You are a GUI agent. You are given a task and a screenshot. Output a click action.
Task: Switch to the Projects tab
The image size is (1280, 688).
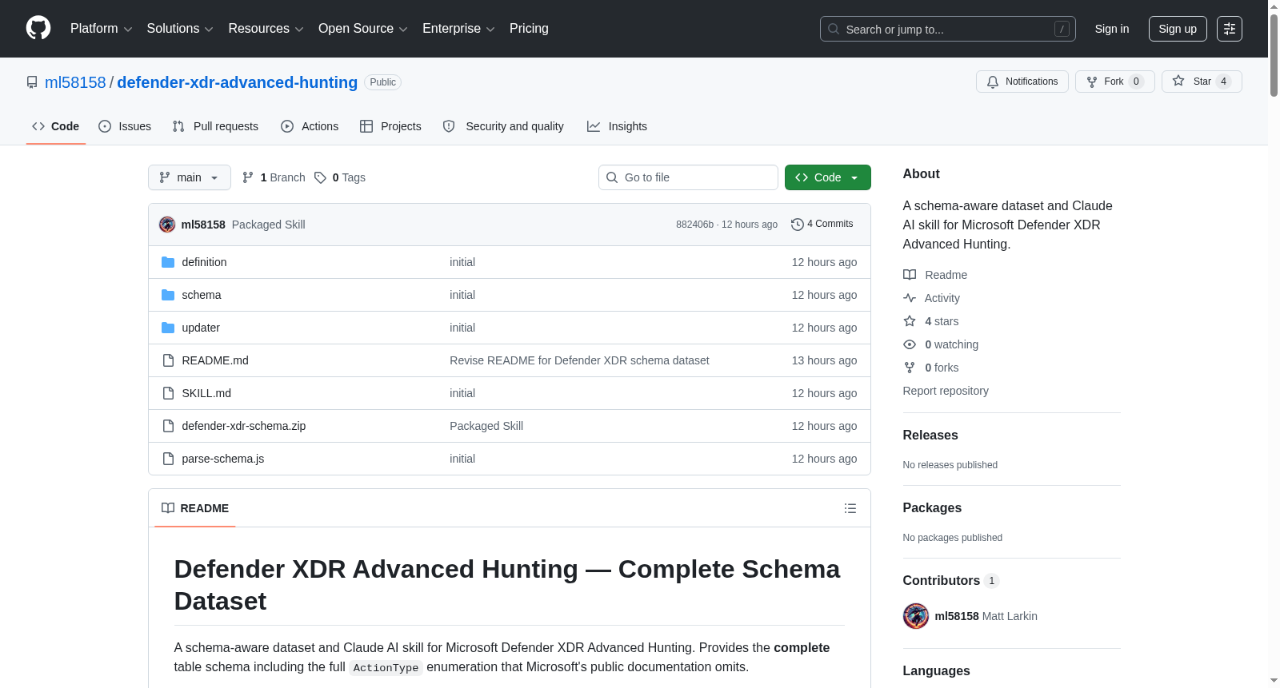coord(390,126)
